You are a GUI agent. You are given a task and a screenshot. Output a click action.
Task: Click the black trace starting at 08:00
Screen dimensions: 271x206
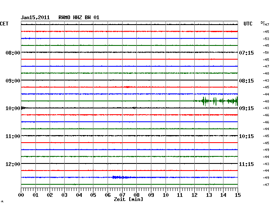(129, 52)
